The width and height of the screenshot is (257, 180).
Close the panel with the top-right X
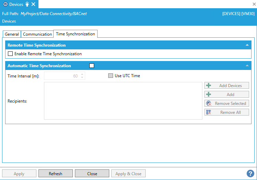click(x=254, y=4)
